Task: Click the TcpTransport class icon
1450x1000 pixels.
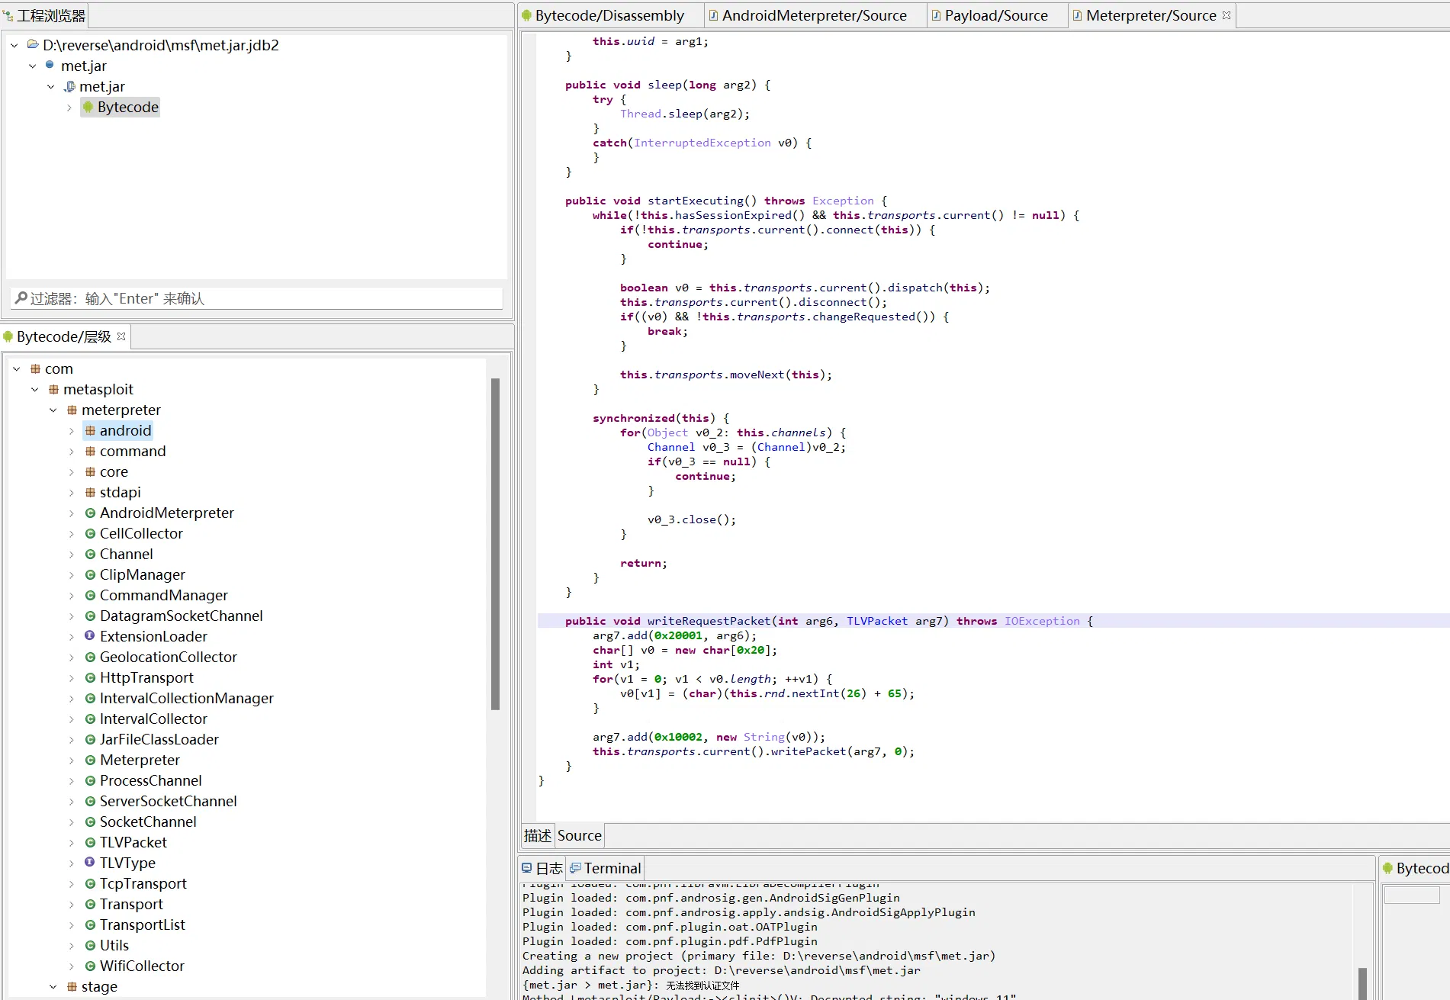Action: (x=90, y=884)
